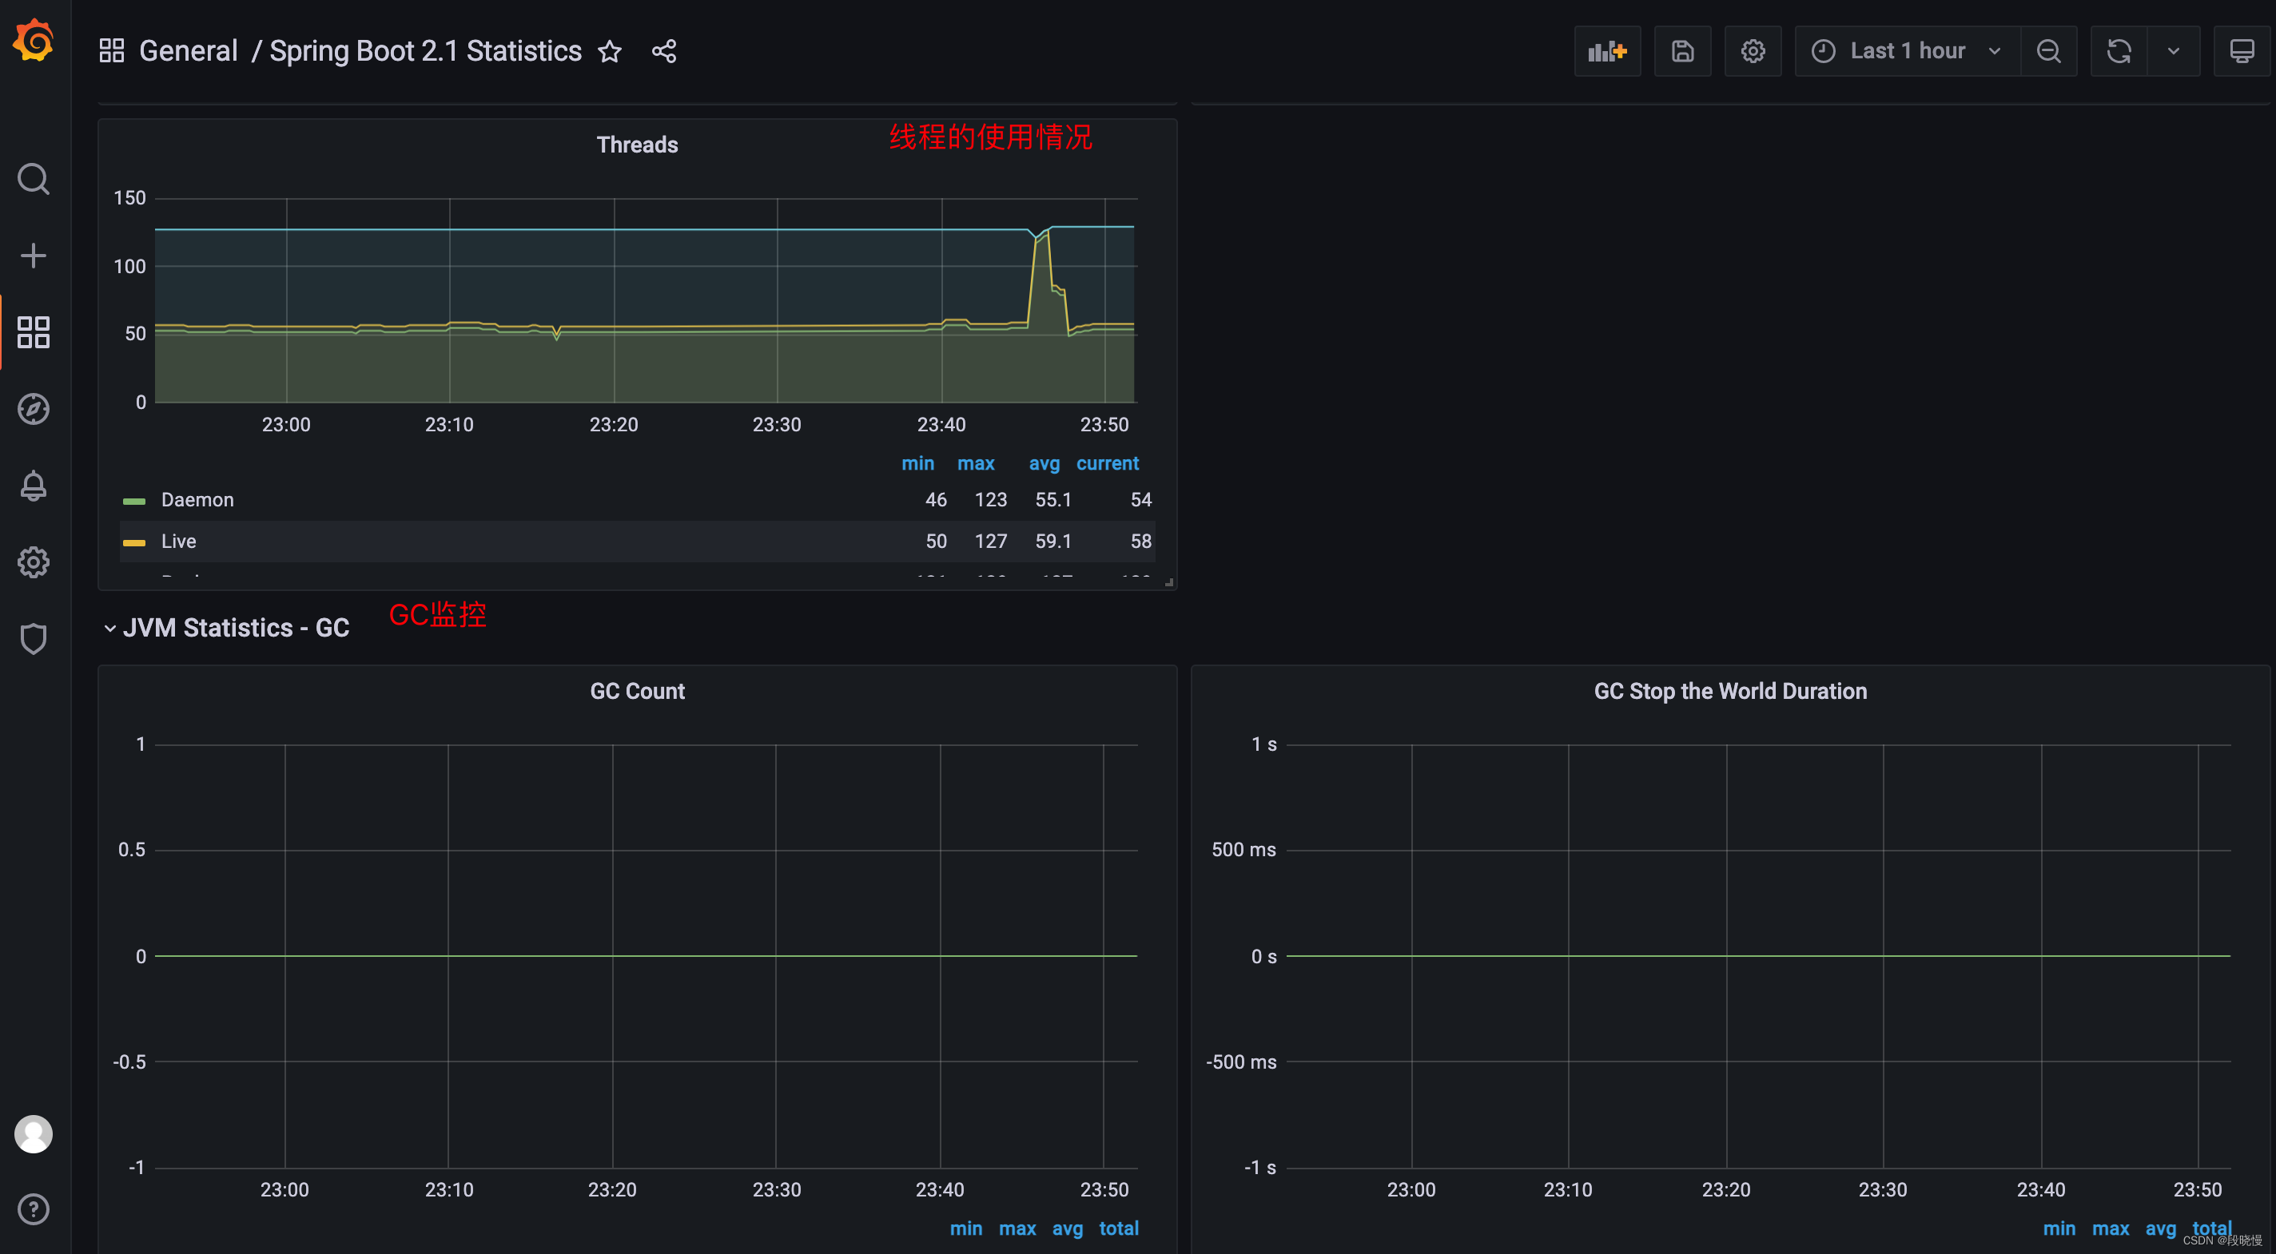Collapse the JVM Statistics - GC row
The height and width of the screenshot is (1254, 2276).
coord(109,628)
